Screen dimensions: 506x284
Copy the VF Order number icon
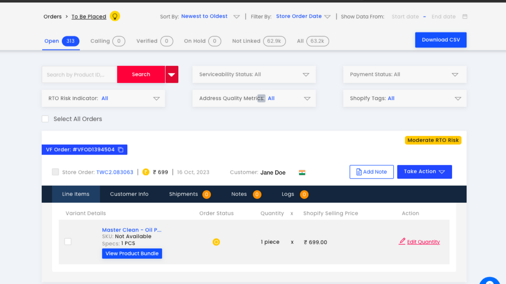[121, 150]
